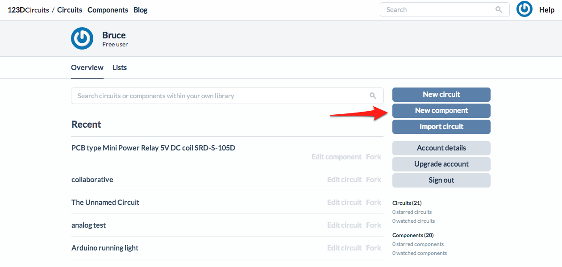This screenshot has height=267, width=562.
Task: Open the Arduino running light circuit
Action: click(105, 248)
